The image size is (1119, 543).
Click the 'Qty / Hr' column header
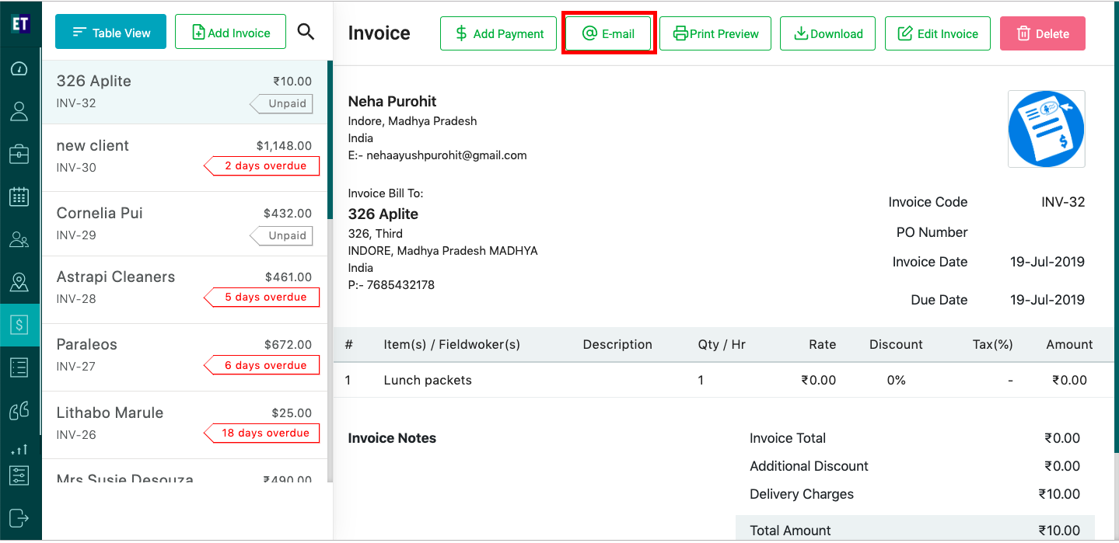(722, 344)
